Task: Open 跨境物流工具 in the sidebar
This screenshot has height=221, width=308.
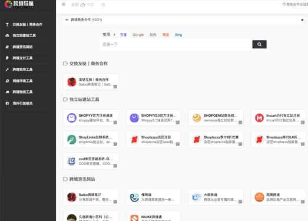Action: coord(22,92)
